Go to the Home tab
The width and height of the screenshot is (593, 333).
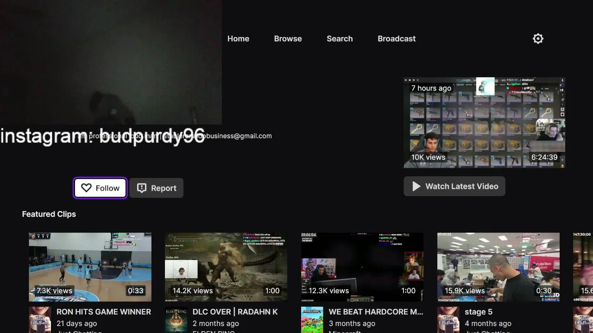238,39
